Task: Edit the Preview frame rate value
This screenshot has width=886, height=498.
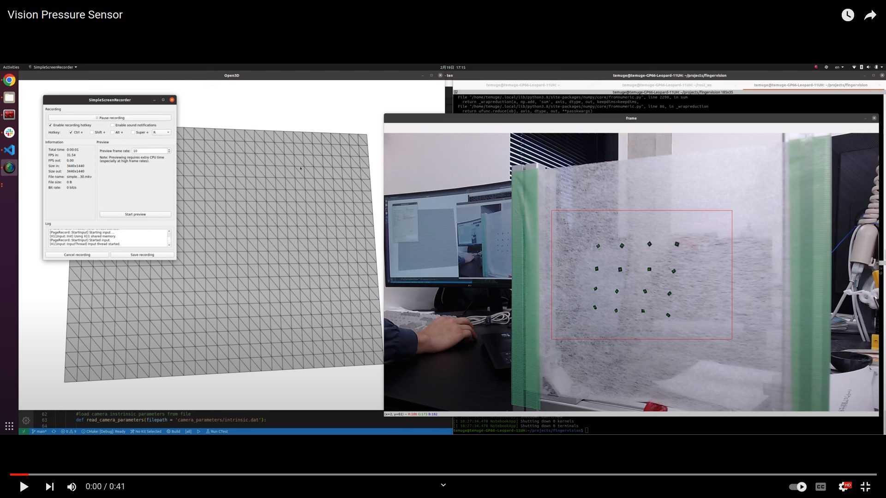Action: [x=150, y=150]
